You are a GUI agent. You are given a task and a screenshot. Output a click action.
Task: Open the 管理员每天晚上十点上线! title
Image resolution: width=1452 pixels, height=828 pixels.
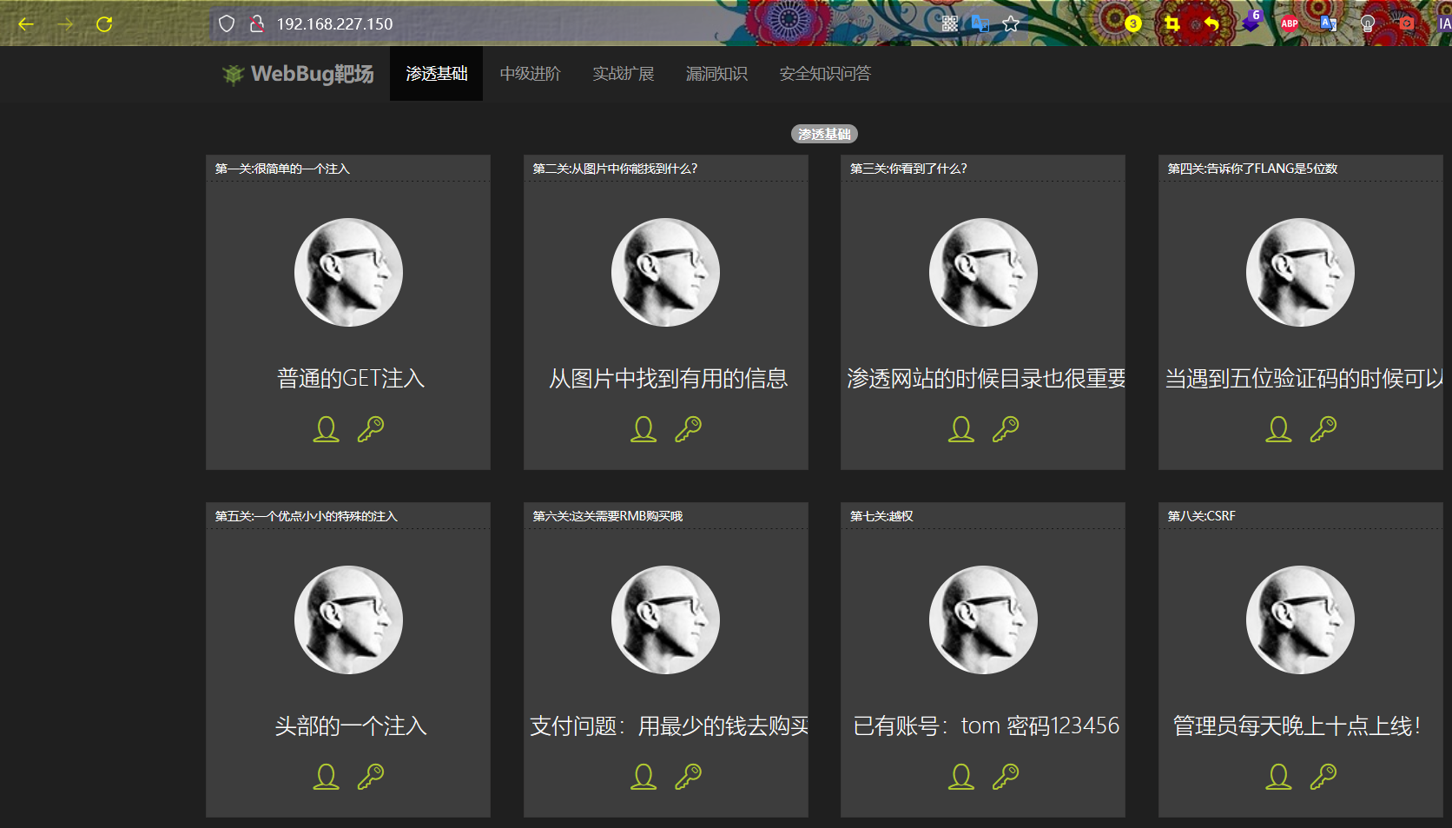click(x=1297, y=725)
